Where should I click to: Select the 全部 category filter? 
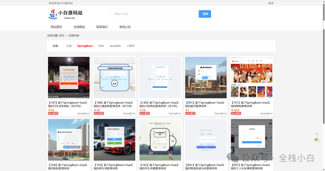pos(69,46)
